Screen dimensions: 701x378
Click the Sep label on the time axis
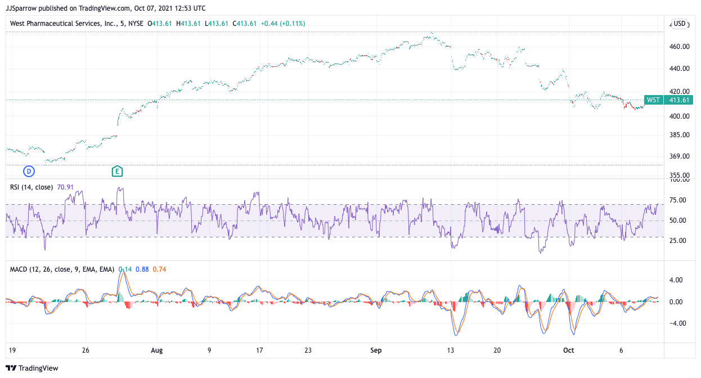click(x=376, y=350)
